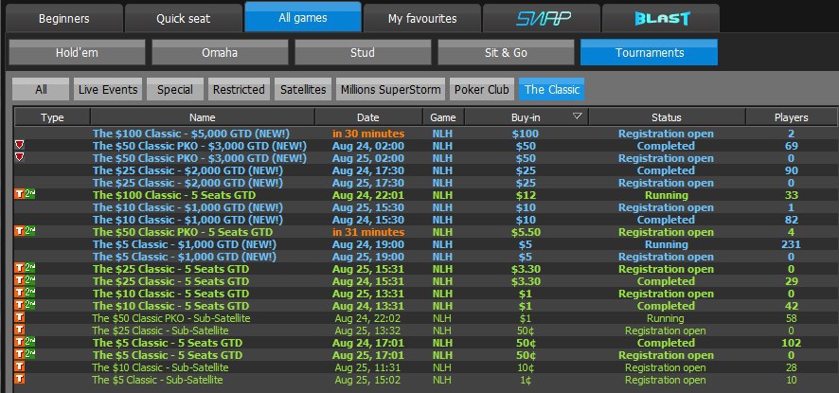The image size is (839, 393).
Task: Click green 2nd badge on $50 Classic PKO 5 Seats row
Action: point(30,231)
